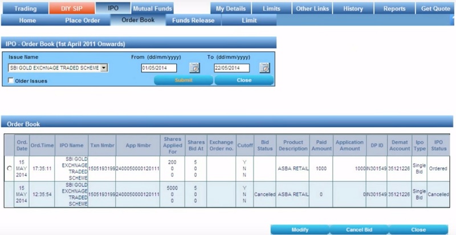Screen dimensions: 456x235
Task: Click the Ord. Date column header
Action: [22, 145]
